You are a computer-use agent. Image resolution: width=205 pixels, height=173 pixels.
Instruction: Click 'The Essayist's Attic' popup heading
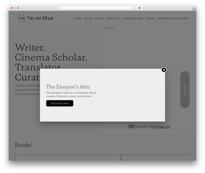(68, 87)
